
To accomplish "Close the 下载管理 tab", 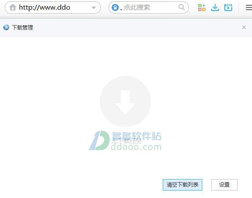I will coord(244,27).
